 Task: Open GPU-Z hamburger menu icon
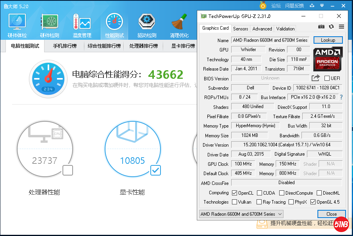coord(341,27)
